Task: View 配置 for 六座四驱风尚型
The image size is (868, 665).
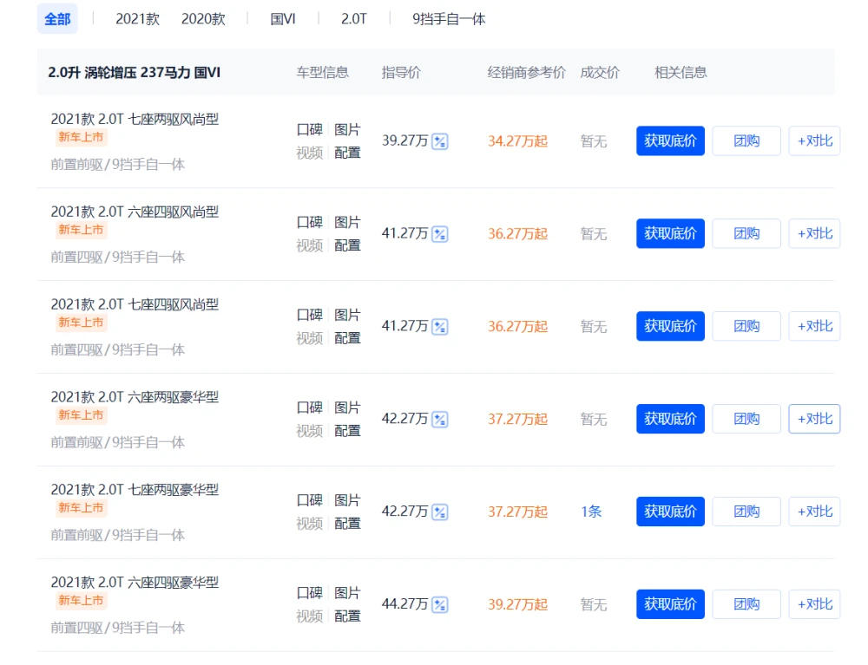Action: 348,245
